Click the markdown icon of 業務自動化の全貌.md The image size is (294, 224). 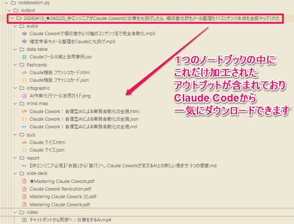pos(24,127)
